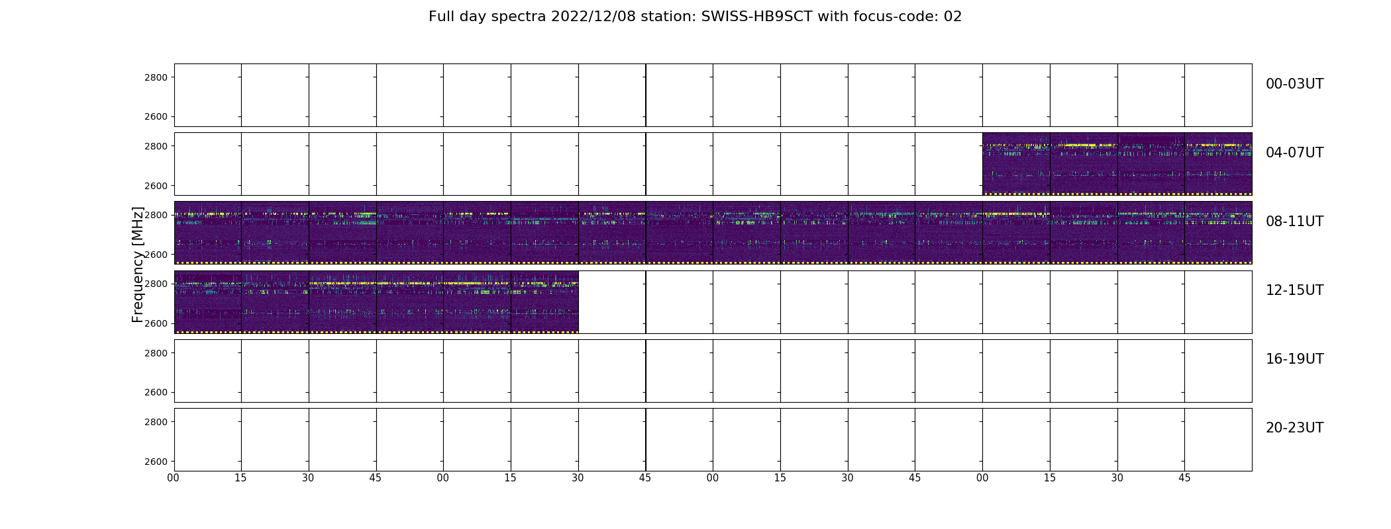Select the 20-23UT row label
Viewport: 1391px width, 529px height.
[1294, 428]
